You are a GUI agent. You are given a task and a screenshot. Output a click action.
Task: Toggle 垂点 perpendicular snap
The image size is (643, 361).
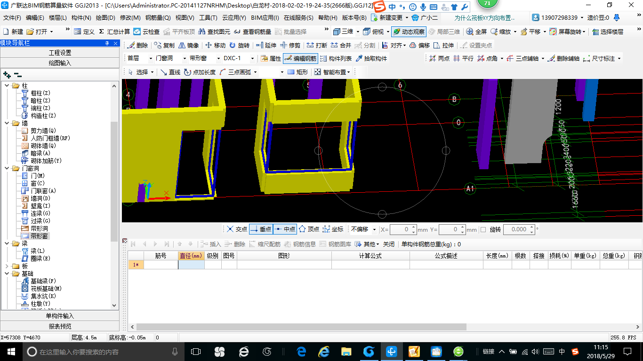click(261, 229)
